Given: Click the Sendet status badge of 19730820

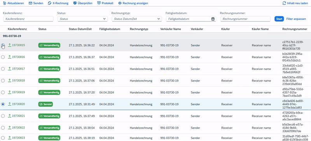Looking at the screenshot, I should [45, 104].
